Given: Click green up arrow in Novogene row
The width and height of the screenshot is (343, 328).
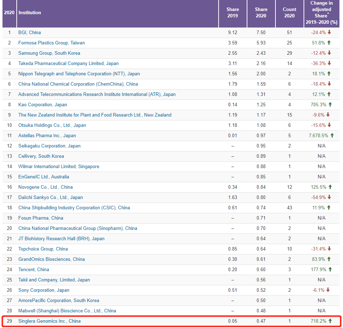Looking at the screenshot, I should [330, 187].
